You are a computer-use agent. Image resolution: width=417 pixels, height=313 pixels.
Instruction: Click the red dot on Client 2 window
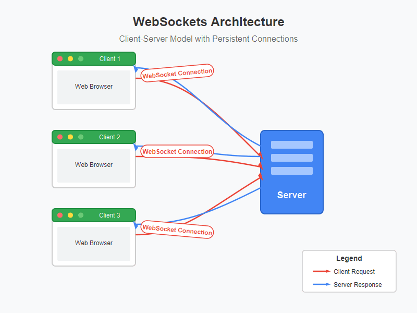[60, 137]
